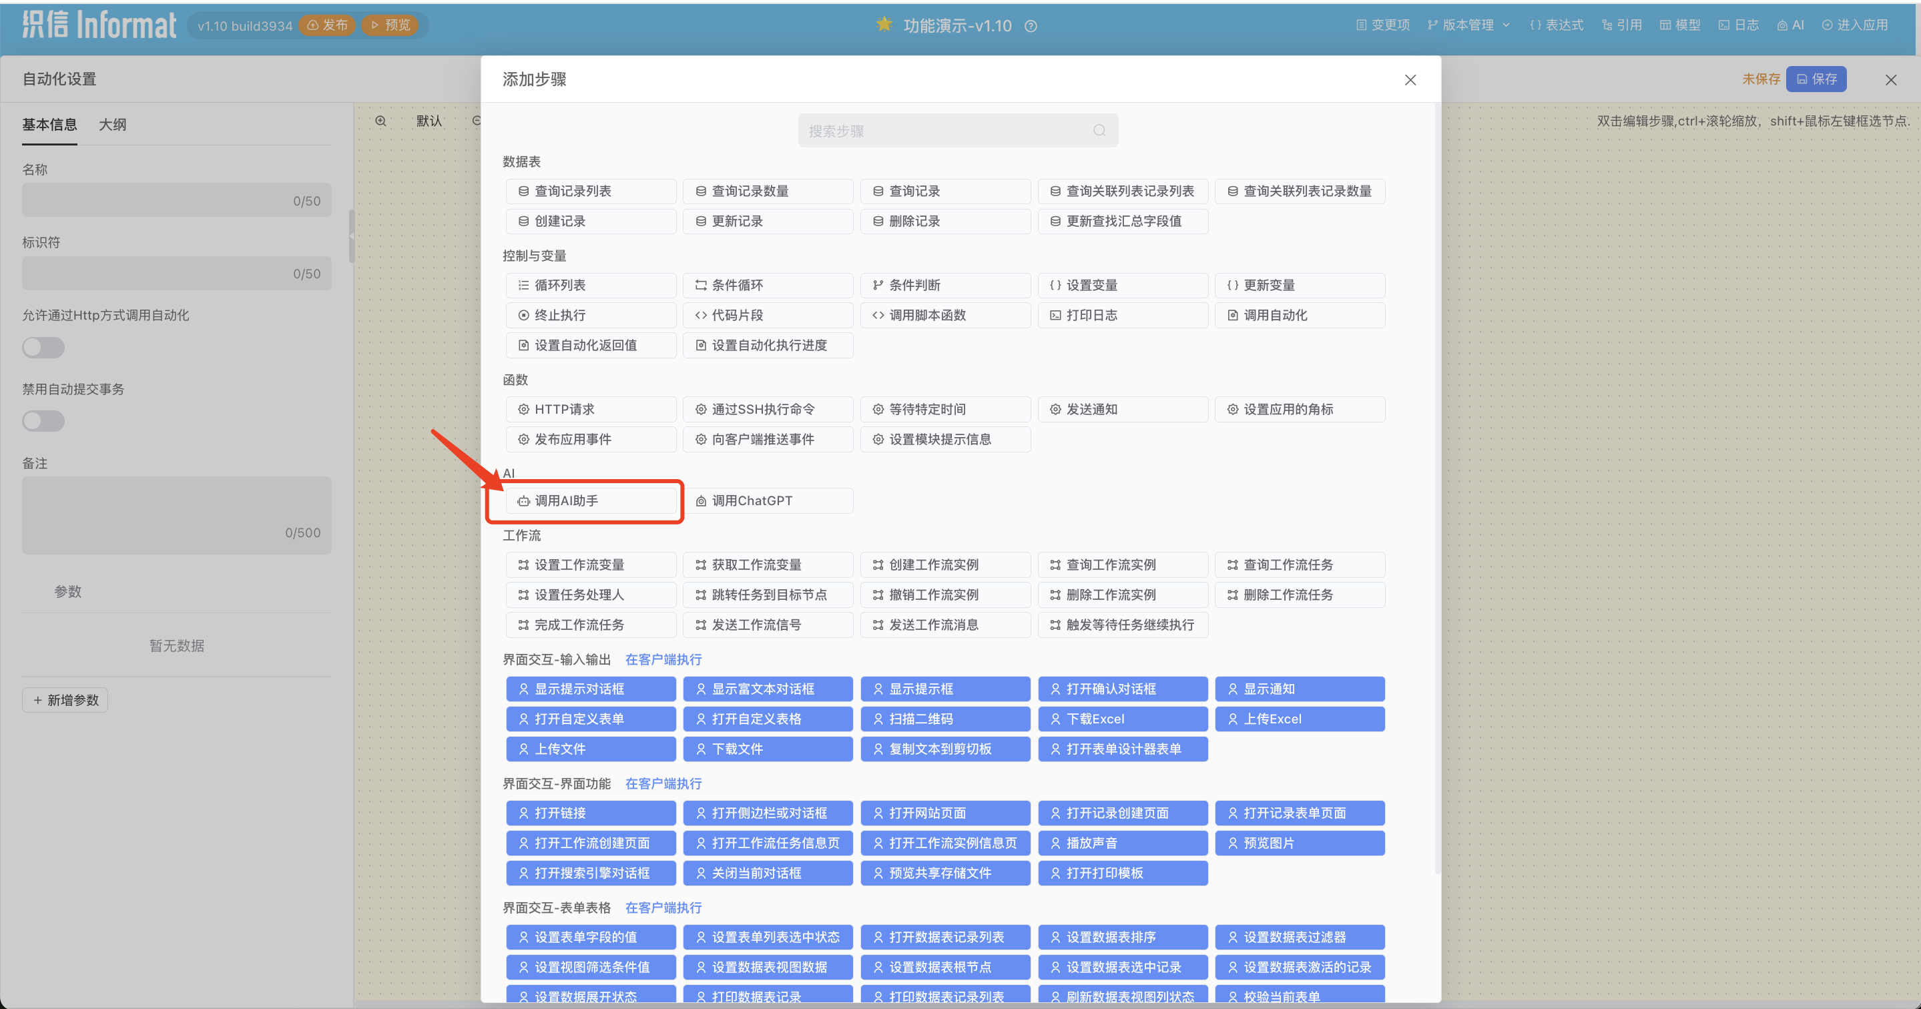This screenshot has width=1921, height=1009.
Task: 切换到「基本信息」标签页
Action: coord(49,125)
